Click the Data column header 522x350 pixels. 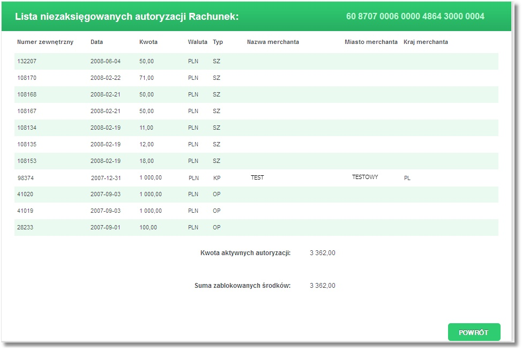pyautogui.click(x=96, y=42)
